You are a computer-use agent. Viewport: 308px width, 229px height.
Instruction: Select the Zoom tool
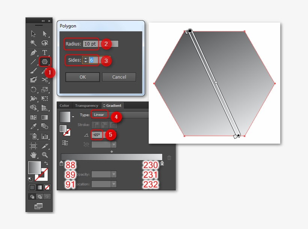[x=44, y=155]
